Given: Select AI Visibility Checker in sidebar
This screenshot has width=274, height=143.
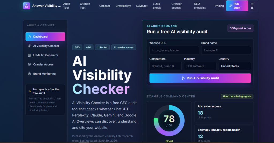Looking at the screenshot, I should tap(45, 46).
